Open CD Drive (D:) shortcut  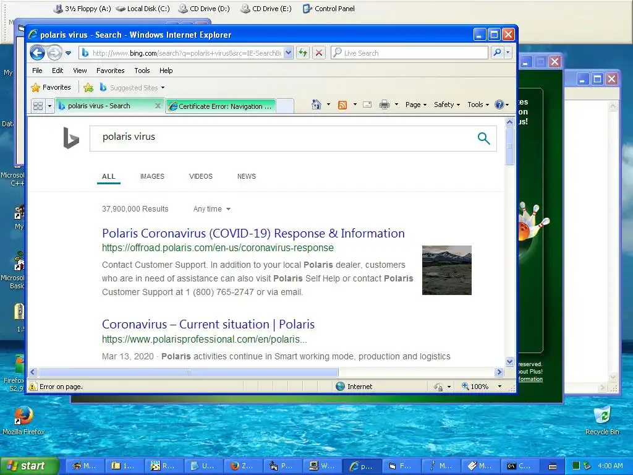click(x=204, y=9)
